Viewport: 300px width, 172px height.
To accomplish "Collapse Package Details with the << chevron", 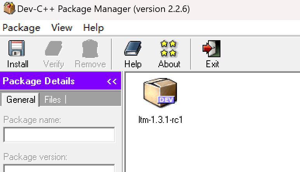I will pos(112,81).
